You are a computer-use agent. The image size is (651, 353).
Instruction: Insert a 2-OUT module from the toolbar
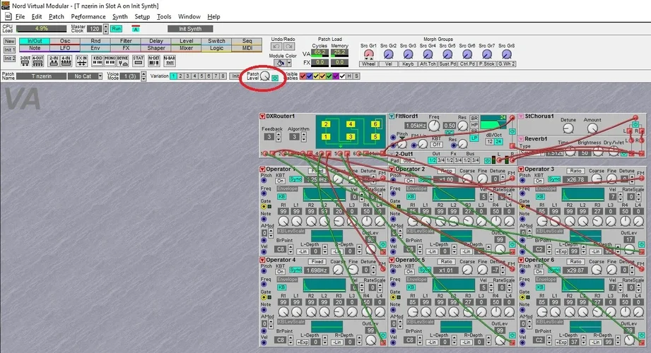tap(25, 61)
